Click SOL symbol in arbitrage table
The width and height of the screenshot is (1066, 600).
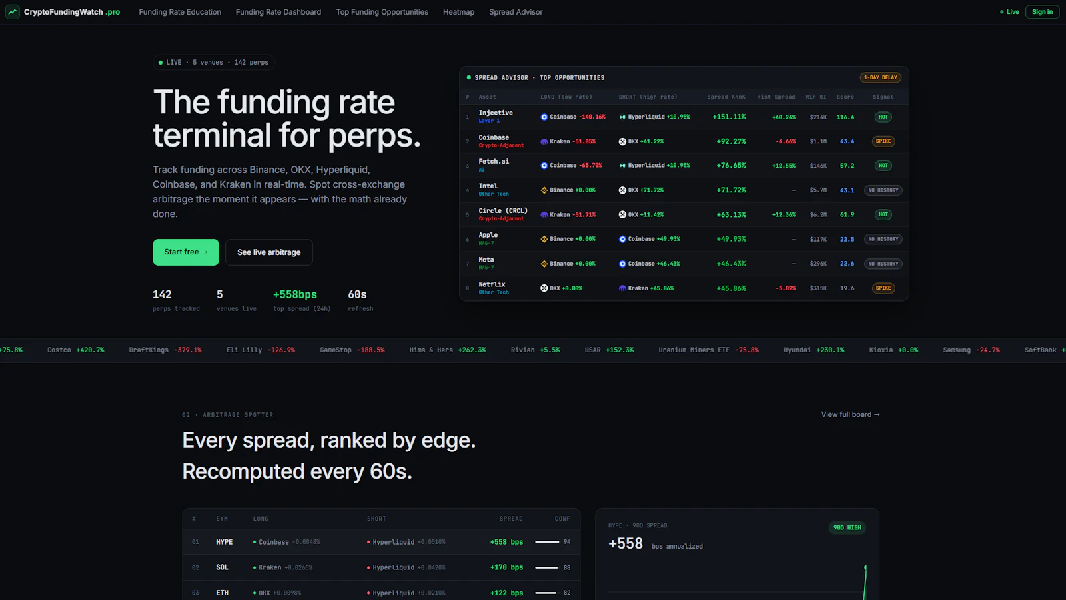coord(223,567)
